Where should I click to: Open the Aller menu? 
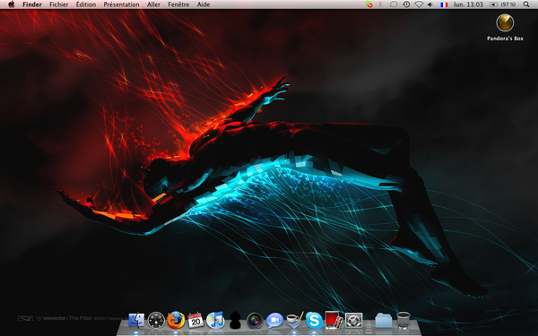pos(153,4)
